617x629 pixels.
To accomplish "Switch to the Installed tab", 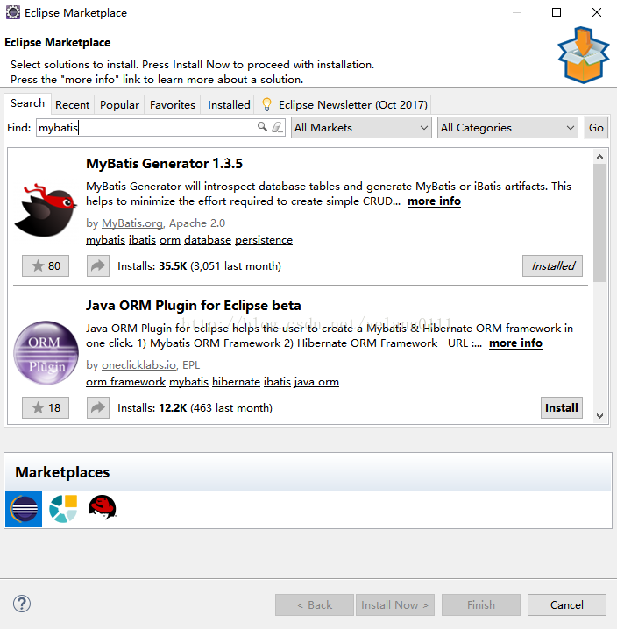I will click(229, 105).
